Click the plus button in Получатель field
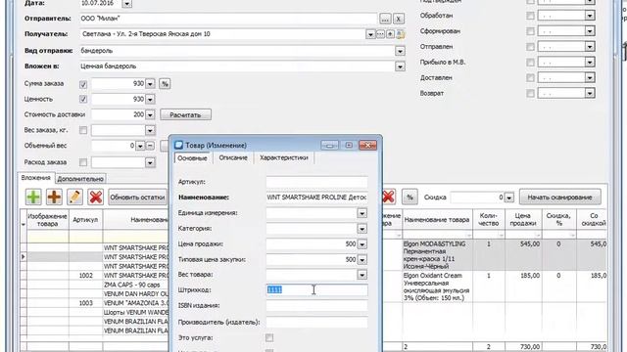 390,34
